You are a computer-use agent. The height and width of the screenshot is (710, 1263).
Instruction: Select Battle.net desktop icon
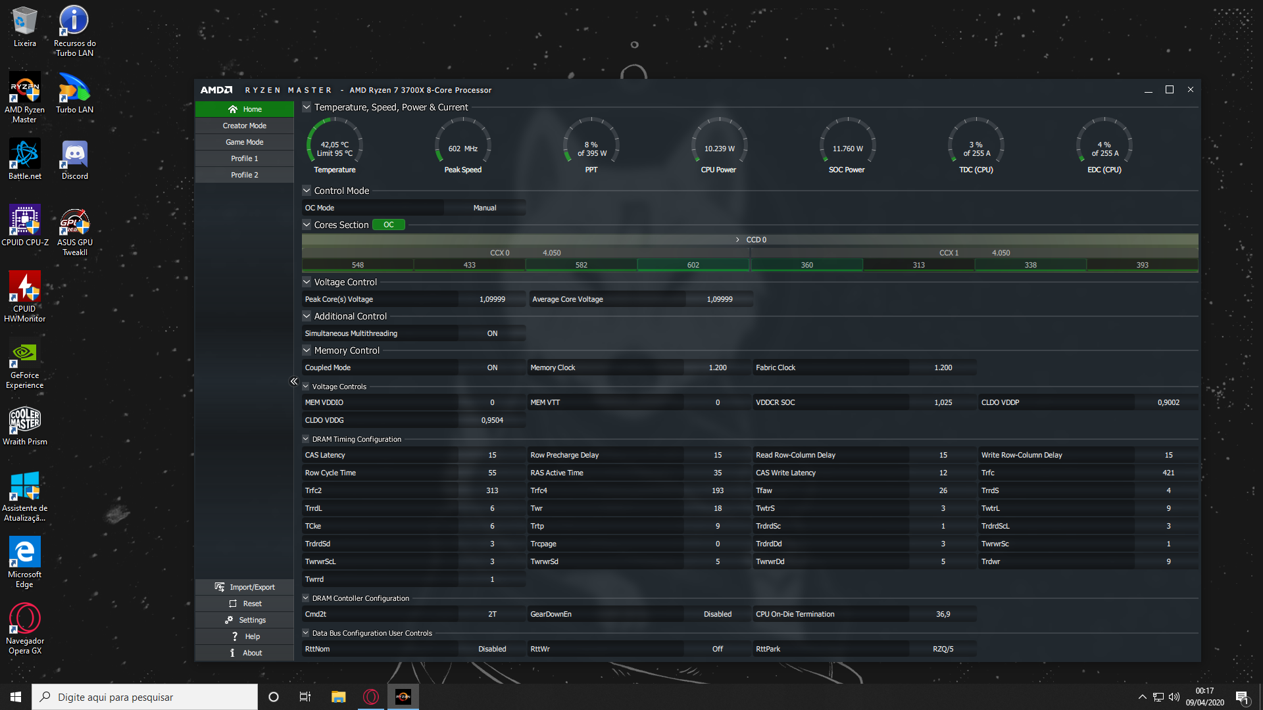[24, 159]
